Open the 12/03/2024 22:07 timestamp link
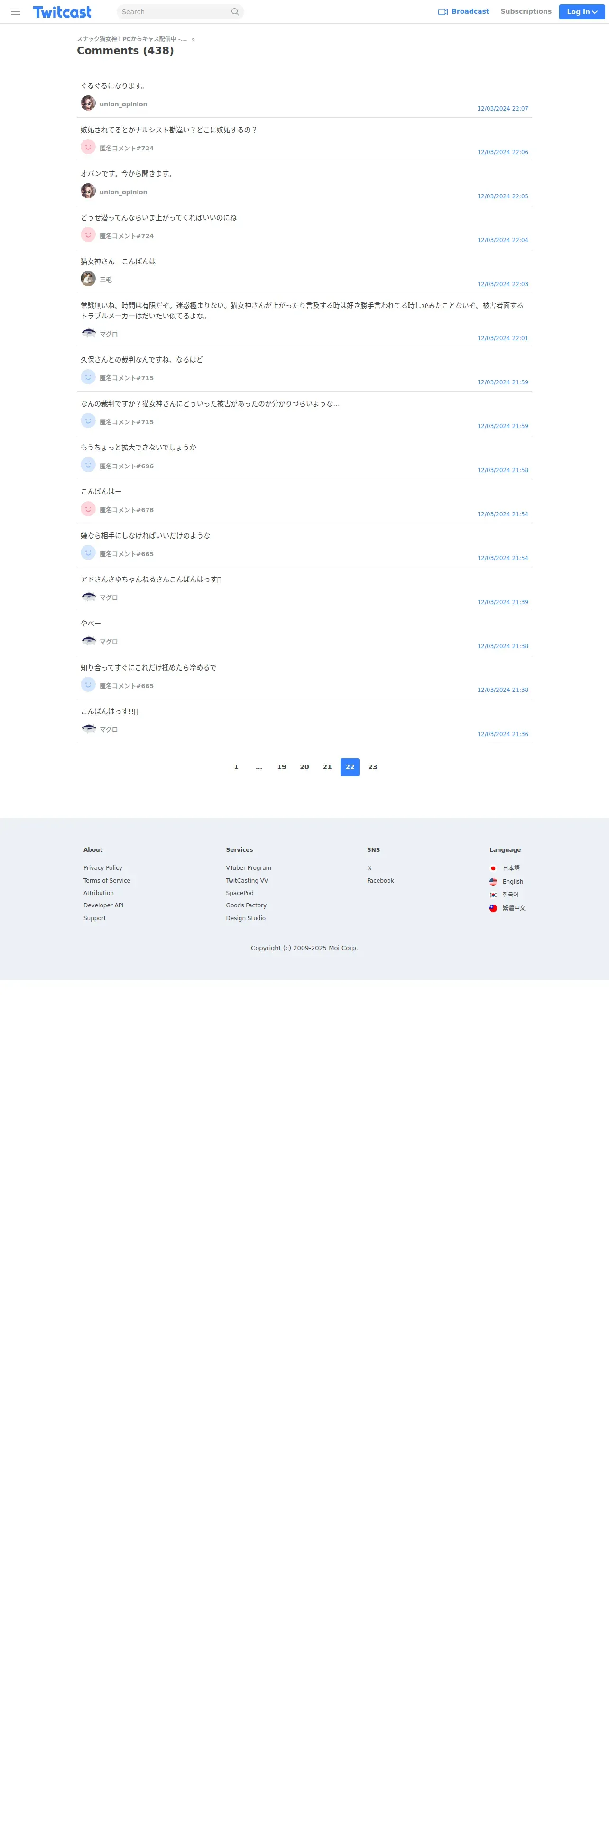The width and height of the screenshot is (609, 1828). tap(503, 109)
